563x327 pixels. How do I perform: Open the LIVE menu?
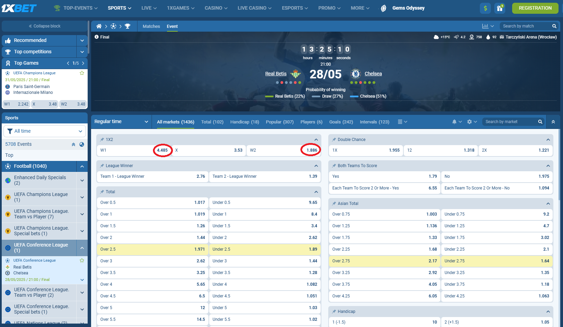149,8
